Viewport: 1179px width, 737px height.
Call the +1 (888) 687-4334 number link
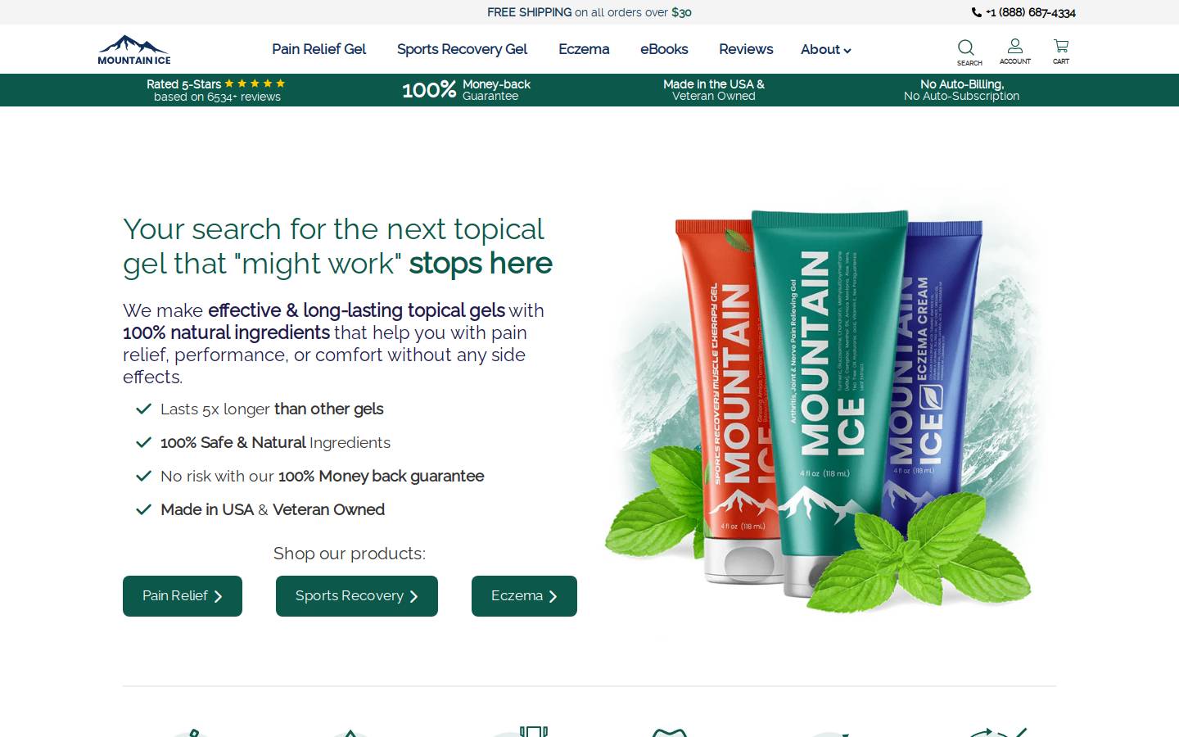tap(1030, 12)
